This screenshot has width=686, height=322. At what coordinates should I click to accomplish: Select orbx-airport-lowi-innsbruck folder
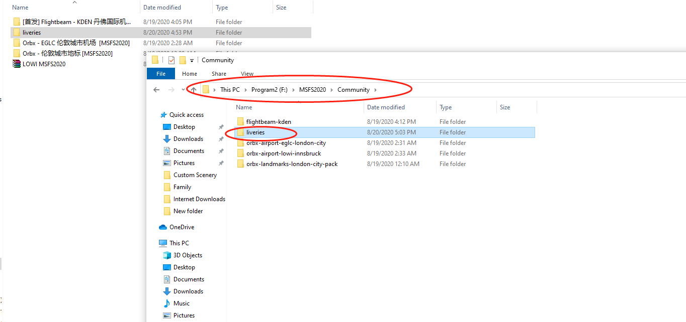coord(283,153)
